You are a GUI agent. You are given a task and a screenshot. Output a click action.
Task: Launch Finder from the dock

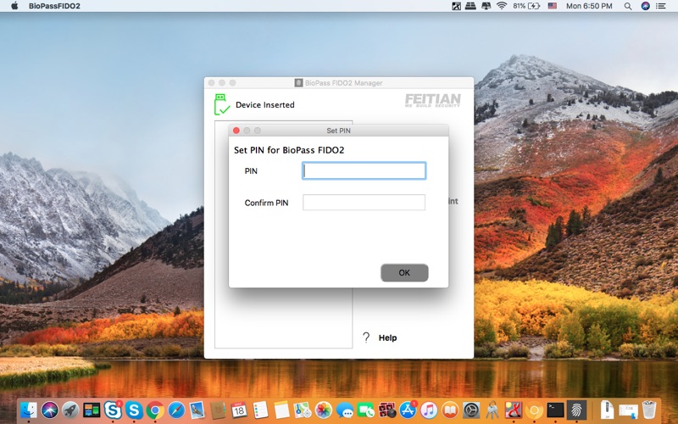[29, 410]
